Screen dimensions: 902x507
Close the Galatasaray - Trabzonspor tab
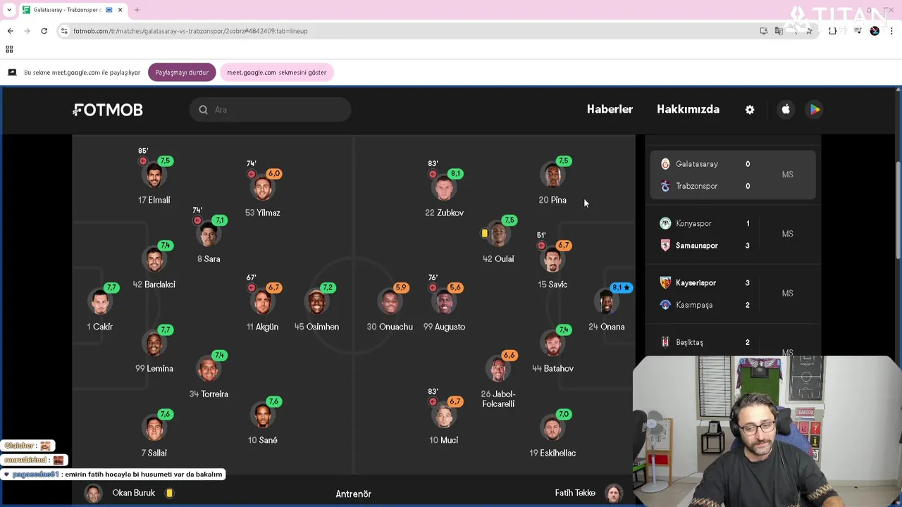121,10
